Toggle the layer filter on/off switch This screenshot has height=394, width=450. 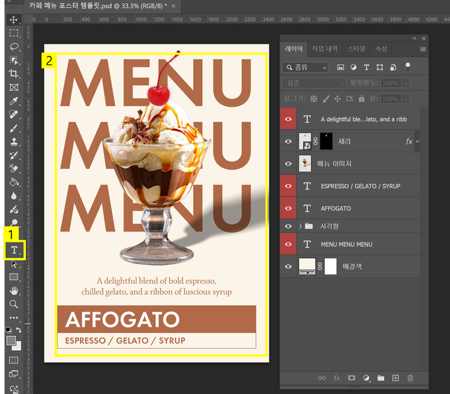[x=408, y=67]
